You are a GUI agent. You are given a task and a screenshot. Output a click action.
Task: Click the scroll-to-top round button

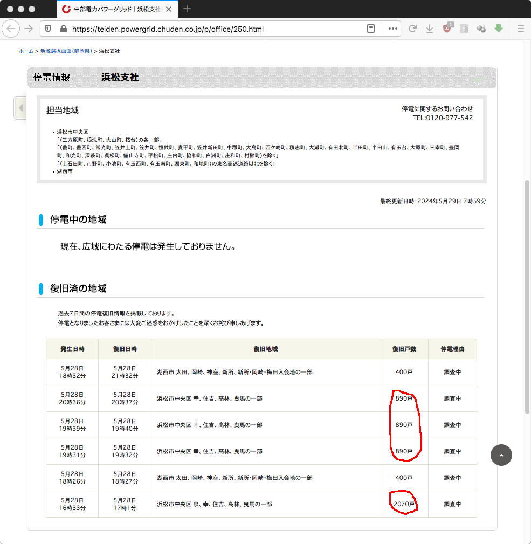pos(501,455)
